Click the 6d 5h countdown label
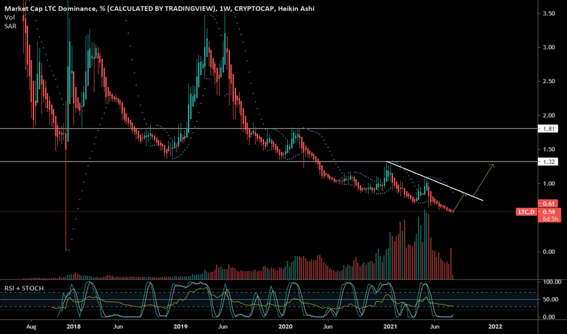Screen dimensions: 567x334 550,219
